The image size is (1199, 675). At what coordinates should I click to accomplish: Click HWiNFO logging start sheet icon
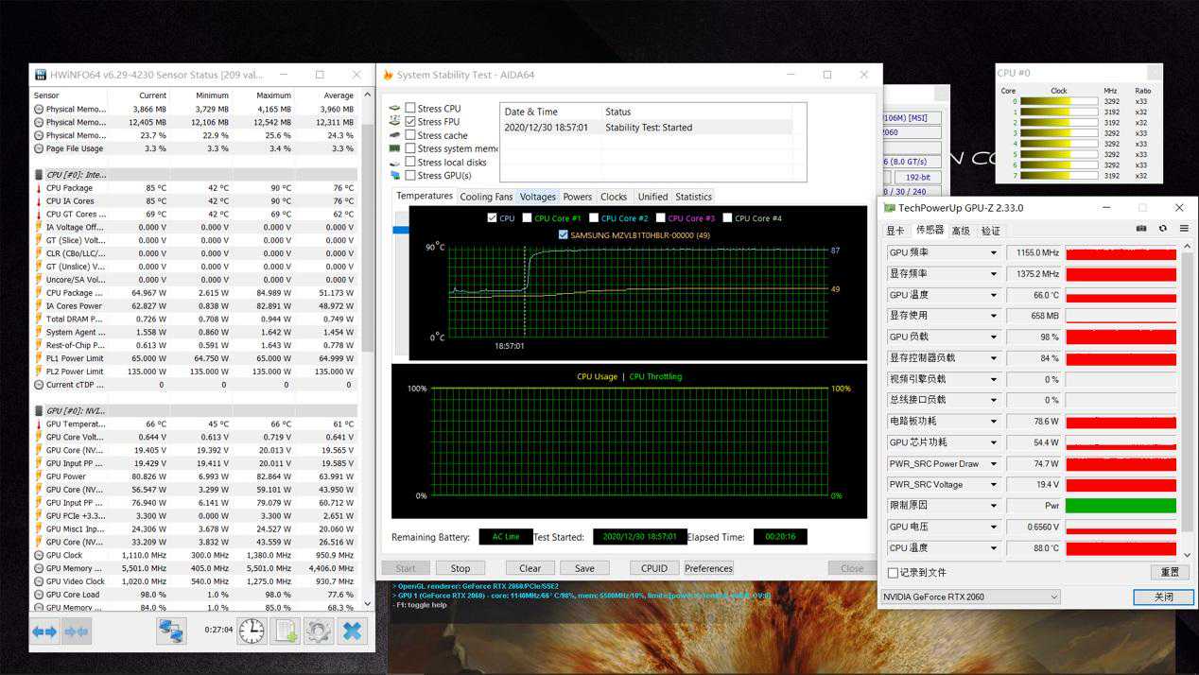click(x=287, y=632)
